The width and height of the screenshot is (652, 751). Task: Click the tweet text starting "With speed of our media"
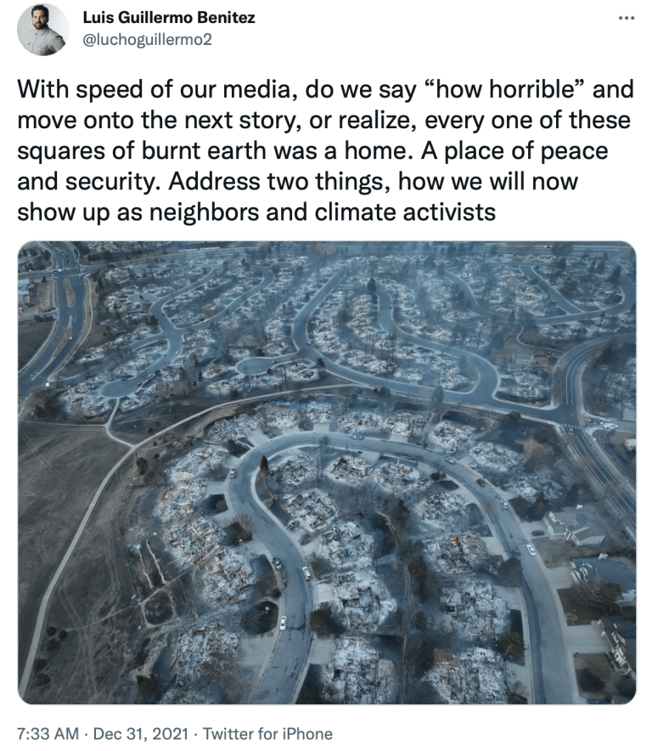tap(325, 150)
